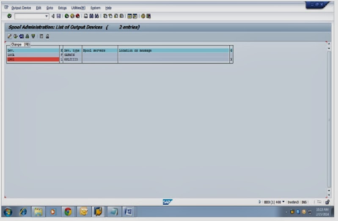The width and height of the screenshot is (338, 221).
Task: Click the printer icon in application toolbar
Action: 47,36
